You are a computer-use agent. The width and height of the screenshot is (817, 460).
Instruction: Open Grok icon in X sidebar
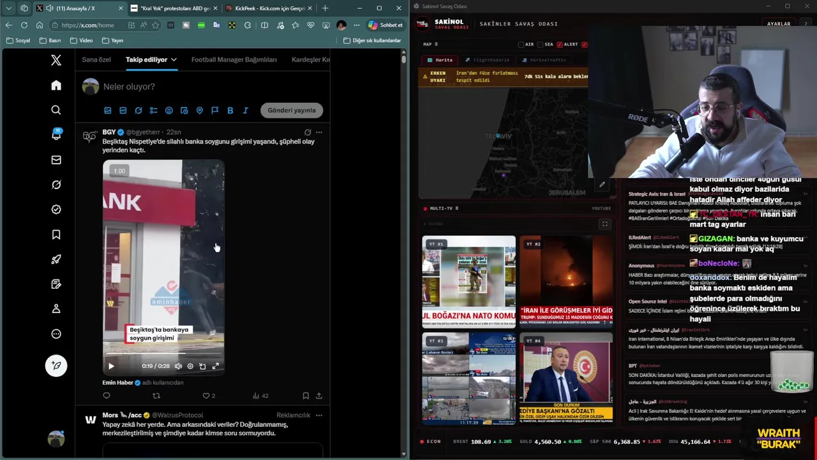click(56, 185)
